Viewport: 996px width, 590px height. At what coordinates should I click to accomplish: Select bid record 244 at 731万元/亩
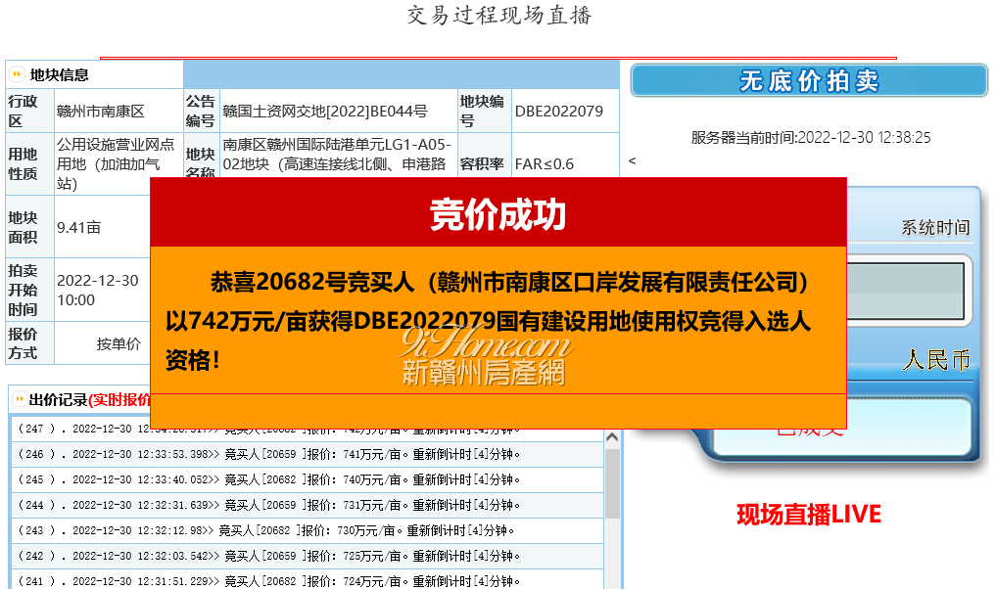click(308, 505)
